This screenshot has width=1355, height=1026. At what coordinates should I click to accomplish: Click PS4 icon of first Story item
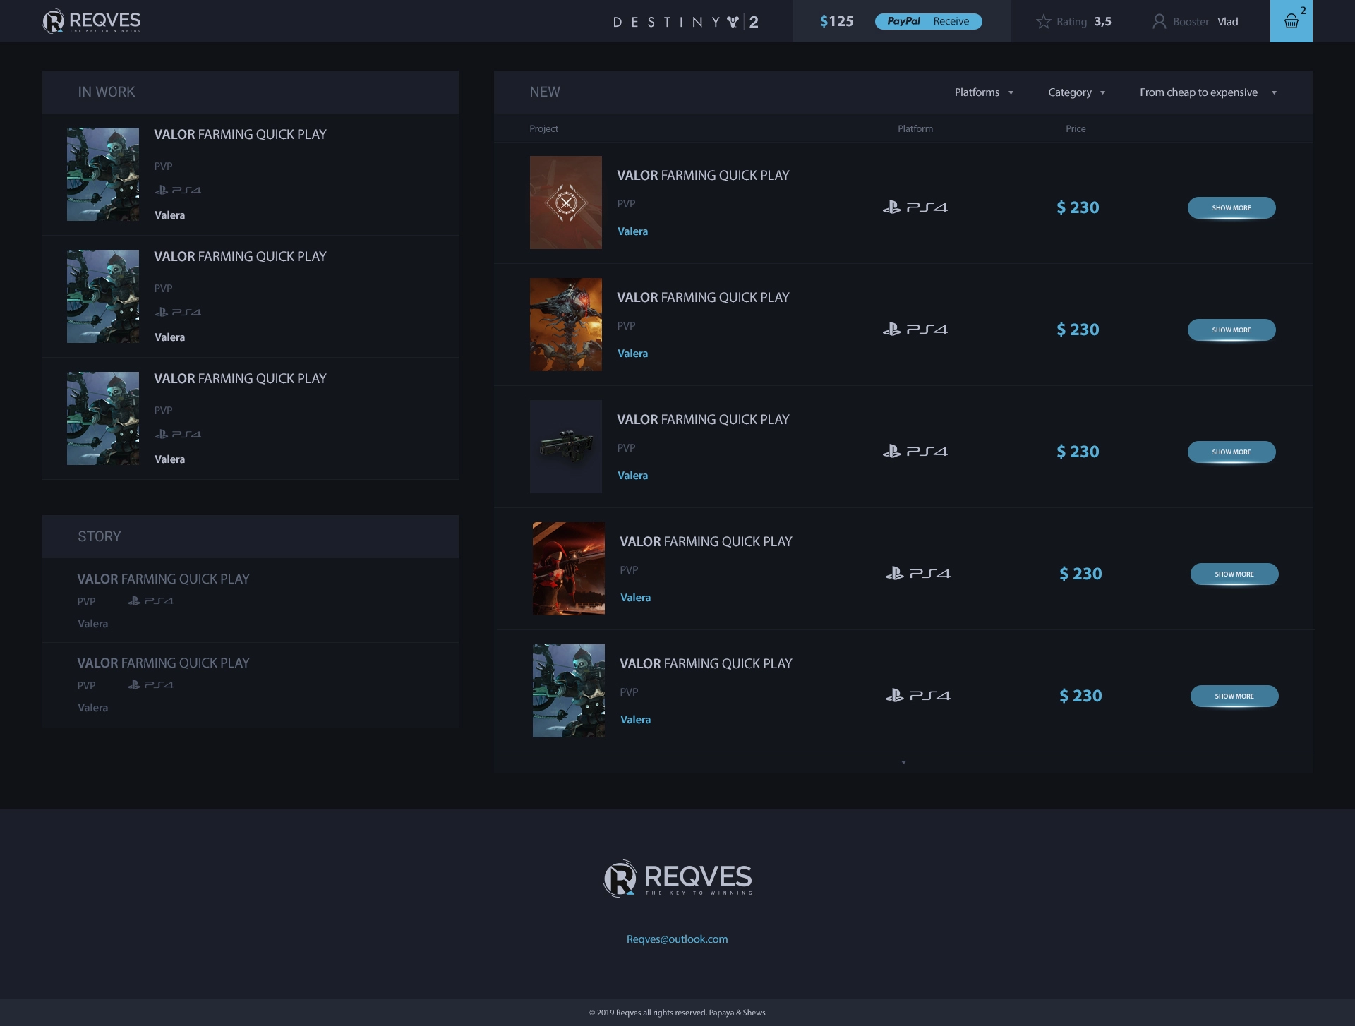150,601
